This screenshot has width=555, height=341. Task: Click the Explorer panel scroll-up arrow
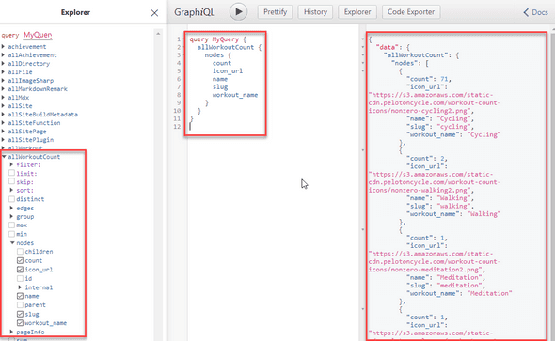click(158, 34)
